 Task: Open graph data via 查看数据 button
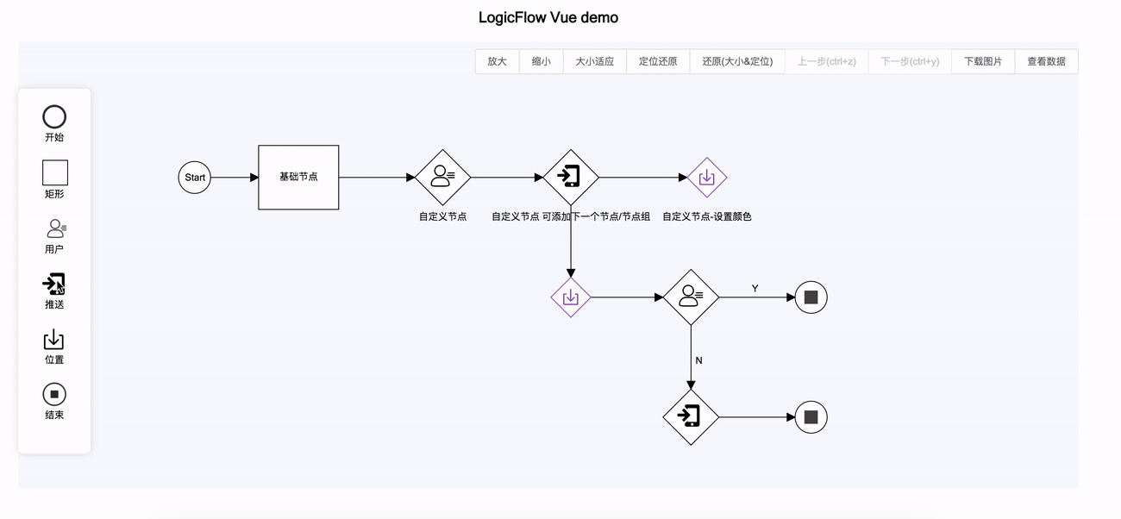[x=1046, y=61]
